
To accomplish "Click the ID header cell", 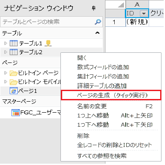I will (x=137, y=13).
